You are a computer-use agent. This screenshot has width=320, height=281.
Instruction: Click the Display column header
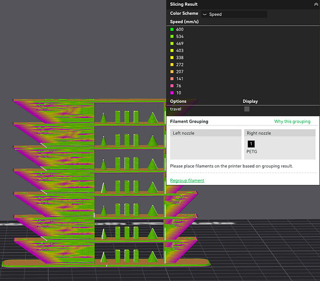250,101
